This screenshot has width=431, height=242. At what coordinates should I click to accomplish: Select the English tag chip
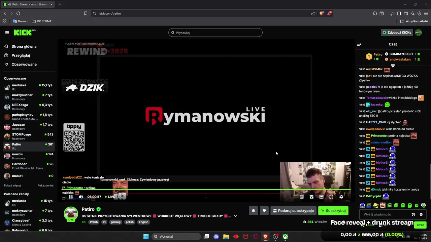[x=143, y=222]
